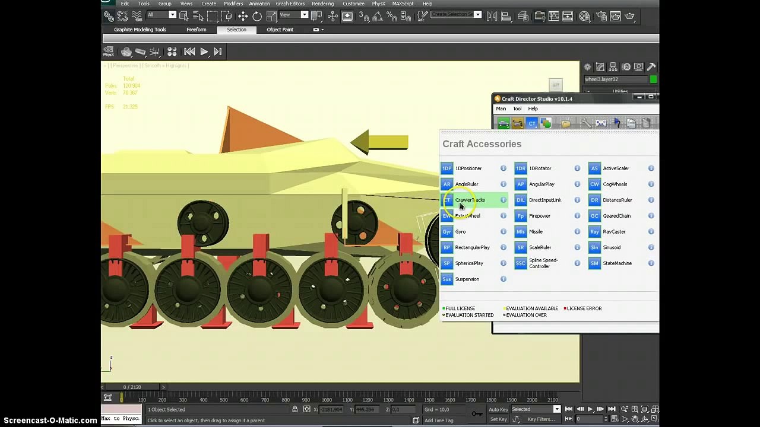The image size is (760, 427).
Task: Add the Firepower accessory
Action: (x=540, y=216)
